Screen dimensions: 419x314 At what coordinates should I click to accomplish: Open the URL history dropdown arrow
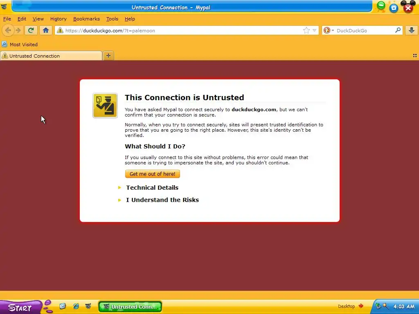314,30
